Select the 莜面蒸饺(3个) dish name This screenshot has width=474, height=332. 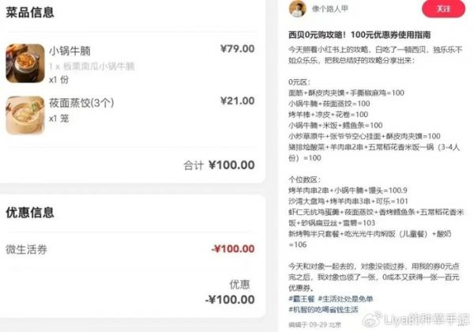(81, 102)
